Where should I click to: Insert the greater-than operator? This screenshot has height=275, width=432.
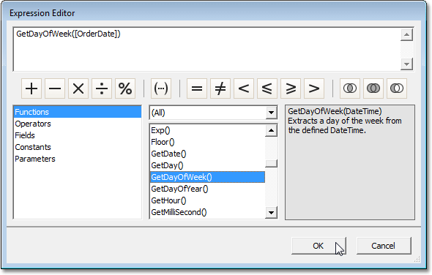(x=314, y=88)
